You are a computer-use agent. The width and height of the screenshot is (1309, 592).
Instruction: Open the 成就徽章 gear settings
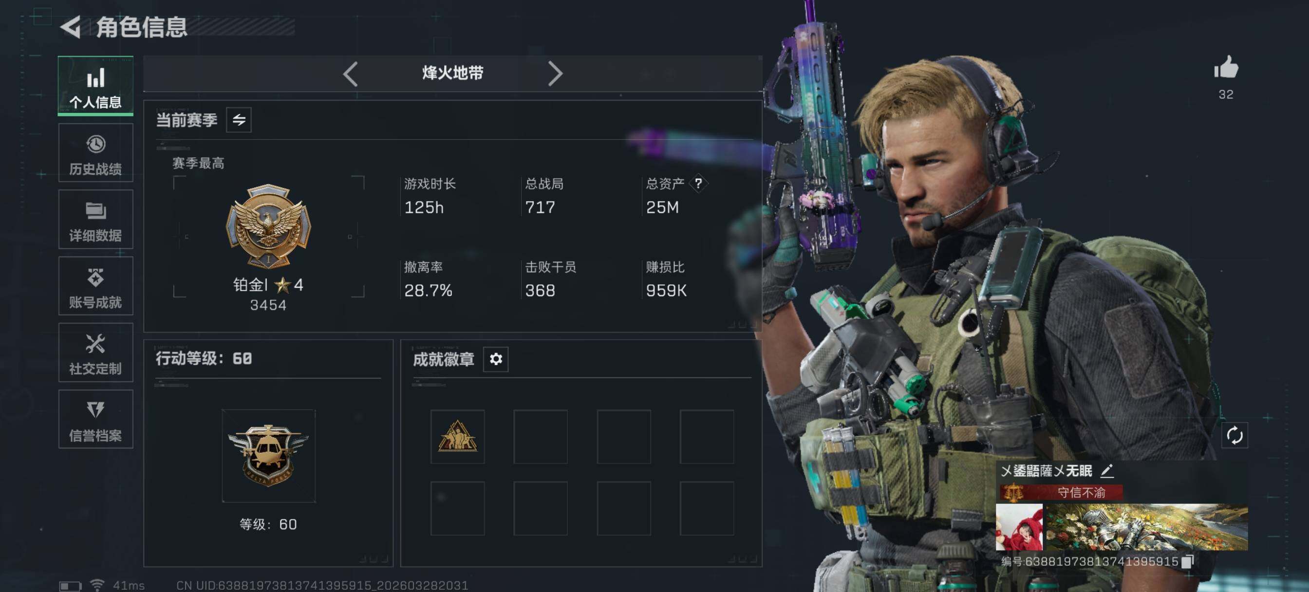click(x=495, y=359)
